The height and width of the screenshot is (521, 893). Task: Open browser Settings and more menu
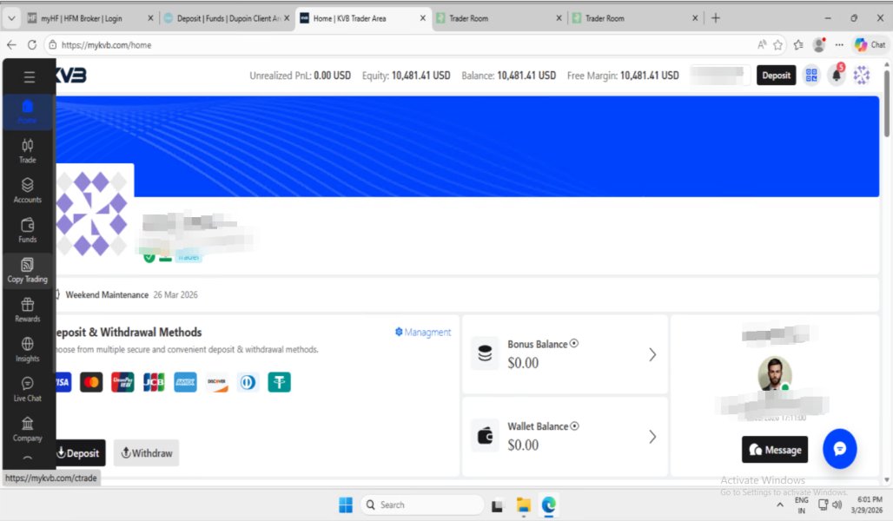pyautogui.click(x=839, y=44)
